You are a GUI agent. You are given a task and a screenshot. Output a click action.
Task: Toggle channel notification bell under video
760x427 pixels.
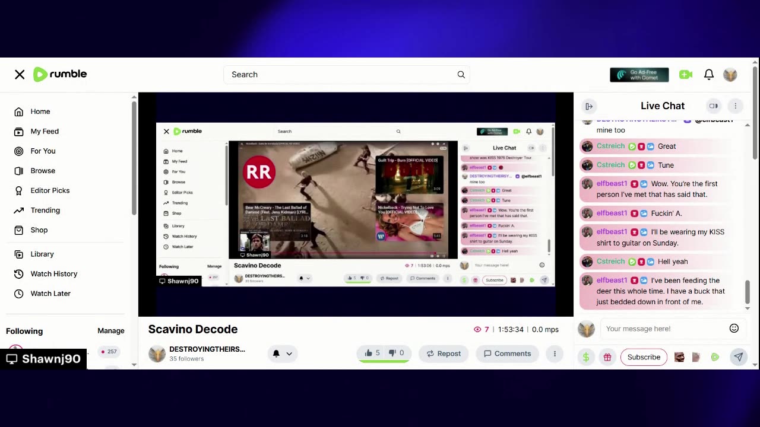click(x=276, y=353)
